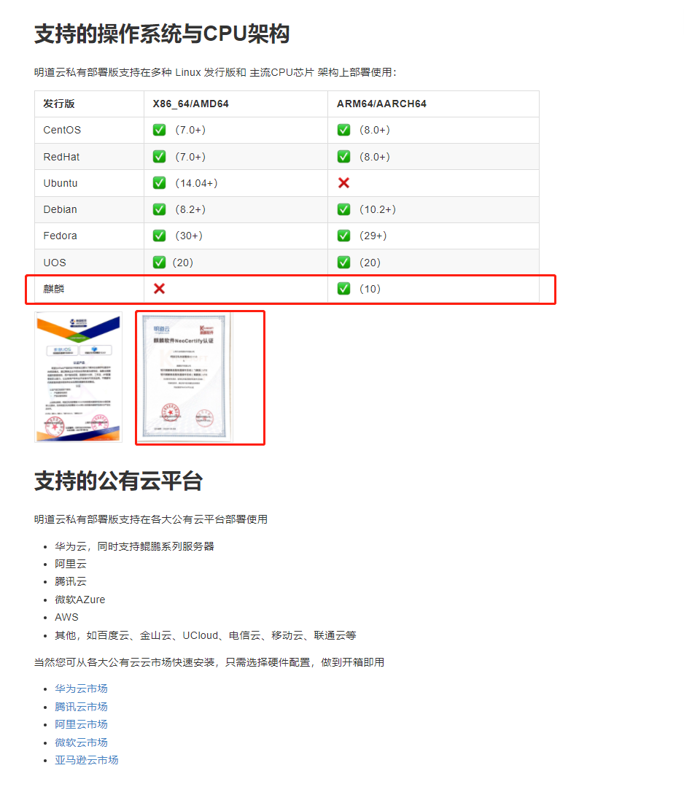Click the red cross in Ubuntu ARM64 cell
Screen dimensions: 684x795
(x=343, y=183)
